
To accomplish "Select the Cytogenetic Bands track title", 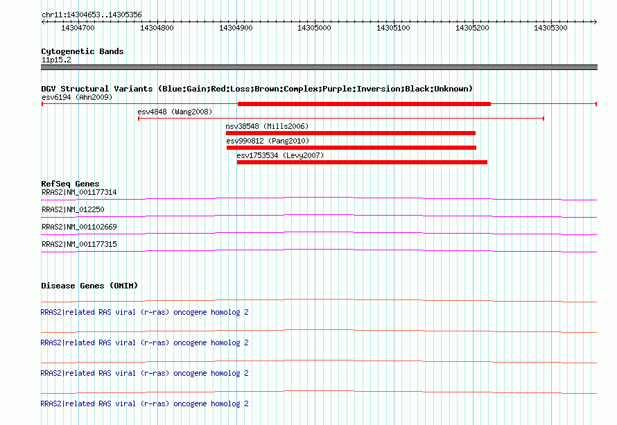I will pyautogui.click(x=82, y=51).
